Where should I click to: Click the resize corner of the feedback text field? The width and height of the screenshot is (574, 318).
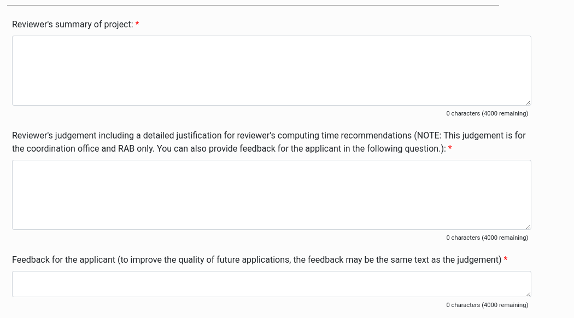(528, 294)
